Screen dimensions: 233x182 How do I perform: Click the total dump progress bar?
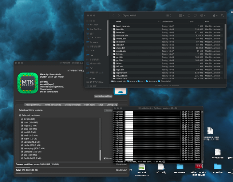71,173
